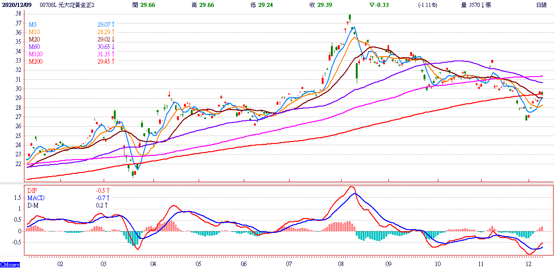The width and height of the screenshot is (554, 273).
Task: Click the MACD indicator label
Action: [36, 197]
